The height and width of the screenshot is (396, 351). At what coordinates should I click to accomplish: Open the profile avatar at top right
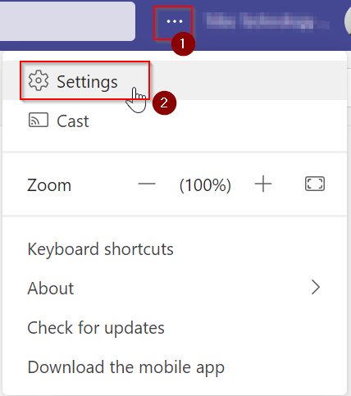point(348,21)
